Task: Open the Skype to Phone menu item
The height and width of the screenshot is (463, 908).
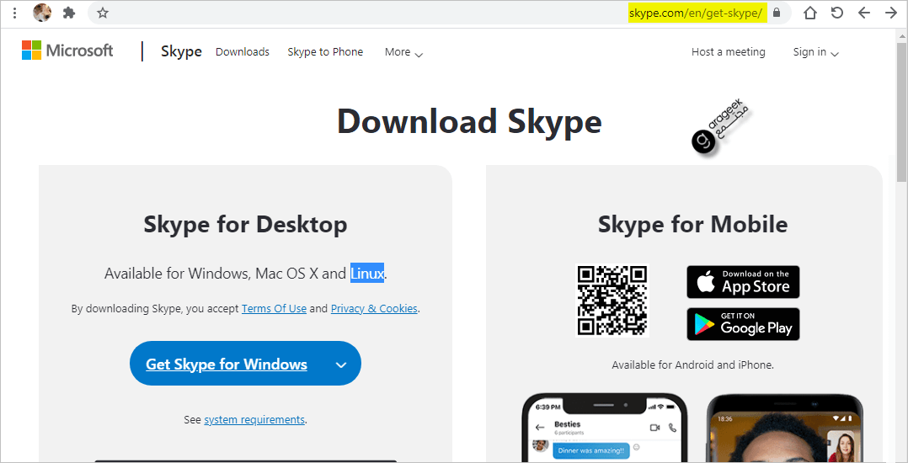Action: pyautogui.click(x=325, y=51)
